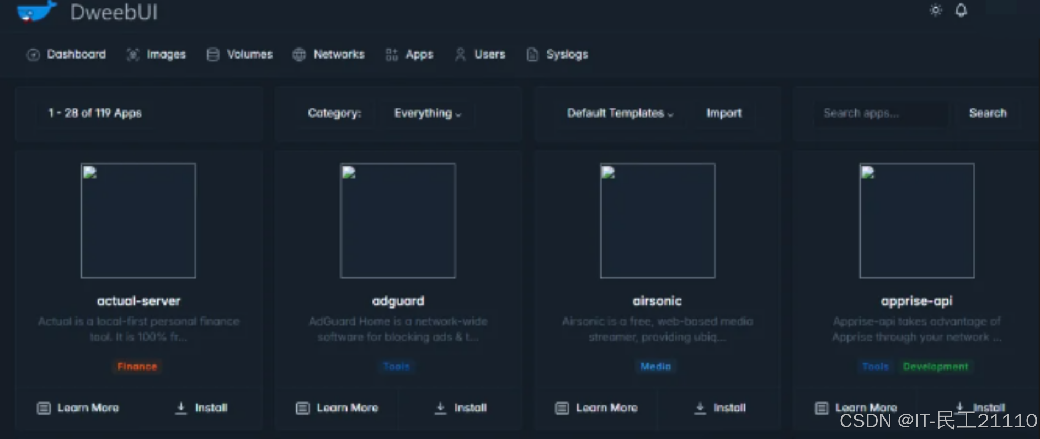Image resolution: width=1040 pixels, height=439 pixels.
Task: Click the Tools tag on apprise-api
Action: point(876,367)
